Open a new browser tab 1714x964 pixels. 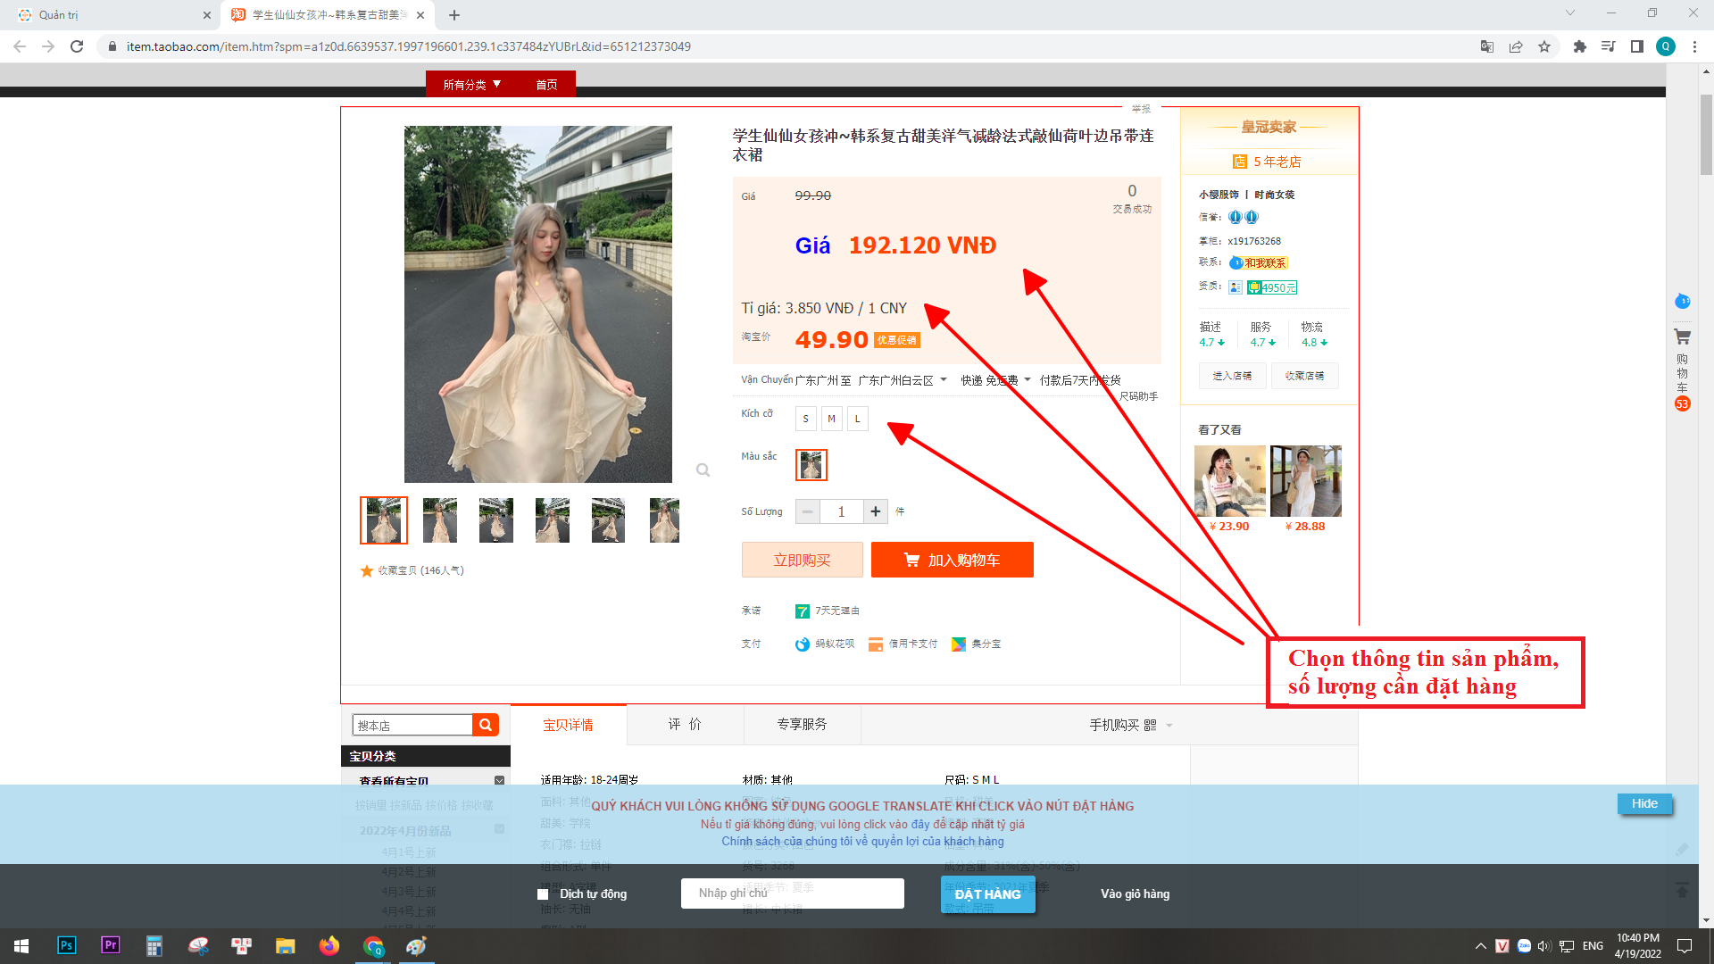[454, 15]
